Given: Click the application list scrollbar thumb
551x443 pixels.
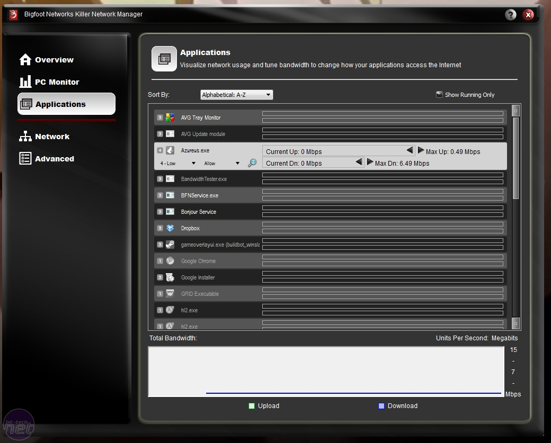Looking at the screenshot, I should (x=516, y=158).
